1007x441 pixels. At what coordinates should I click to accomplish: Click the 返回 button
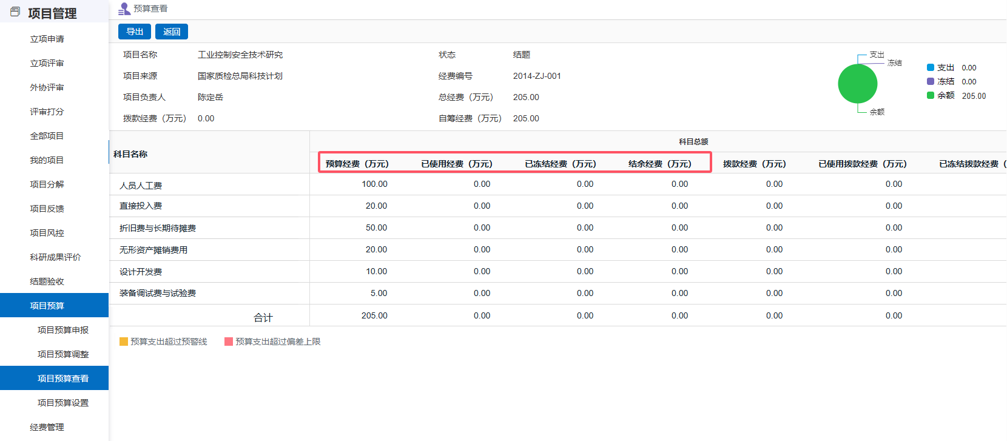(172, 32)
